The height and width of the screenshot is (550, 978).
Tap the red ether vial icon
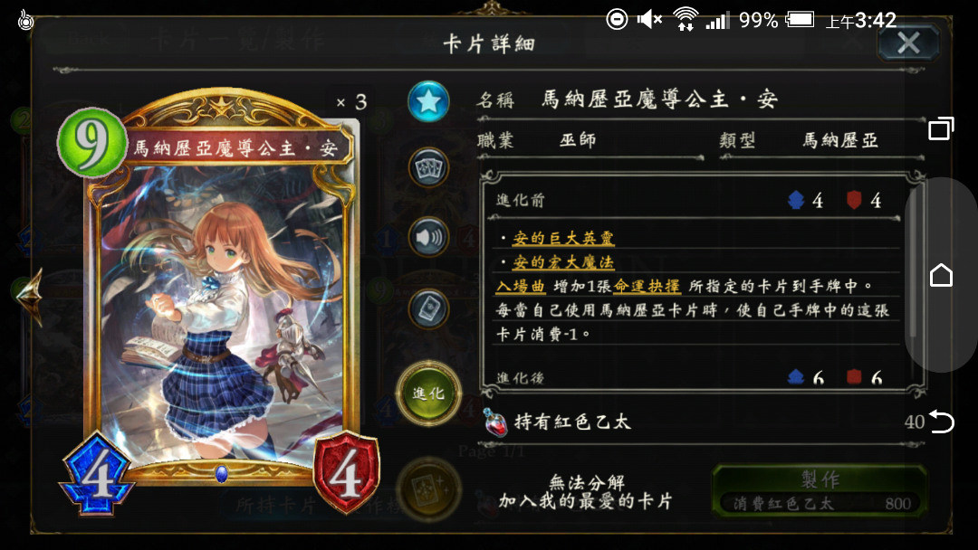tap(495, 422)
